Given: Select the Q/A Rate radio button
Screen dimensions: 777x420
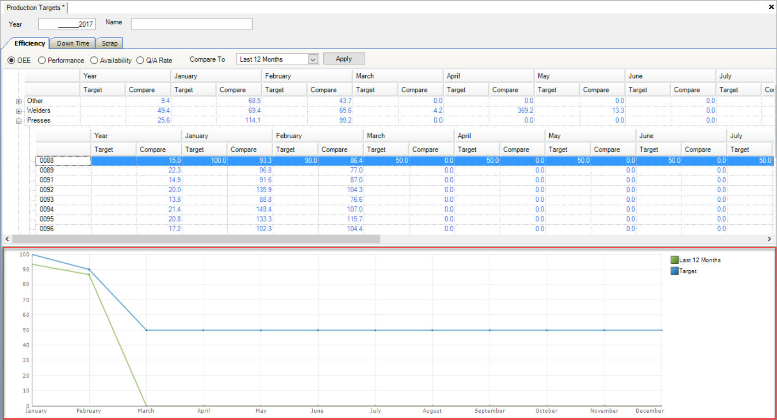Looking at the screenshot, I should (140, 60).
